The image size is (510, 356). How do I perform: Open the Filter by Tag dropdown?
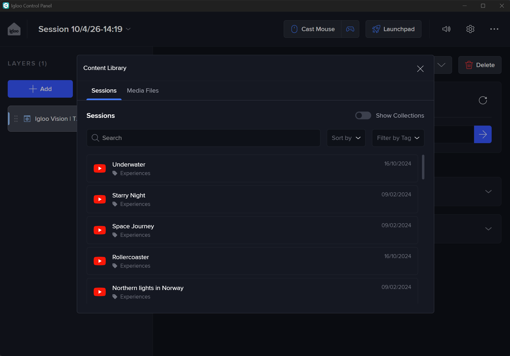398,138
